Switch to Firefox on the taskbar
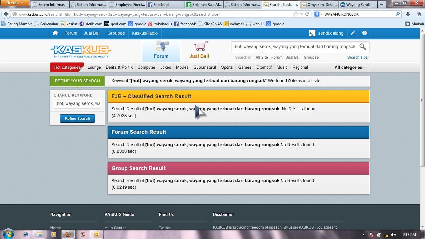Image resolution: width=425 pixels, height=239 pixels. [68, 234]
